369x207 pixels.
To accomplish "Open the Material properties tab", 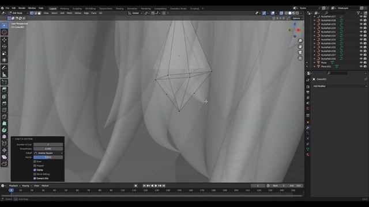I will click(308, 155).
